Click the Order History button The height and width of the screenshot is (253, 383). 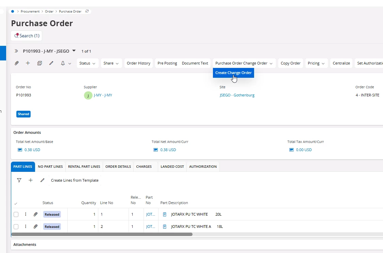[138, 63]
